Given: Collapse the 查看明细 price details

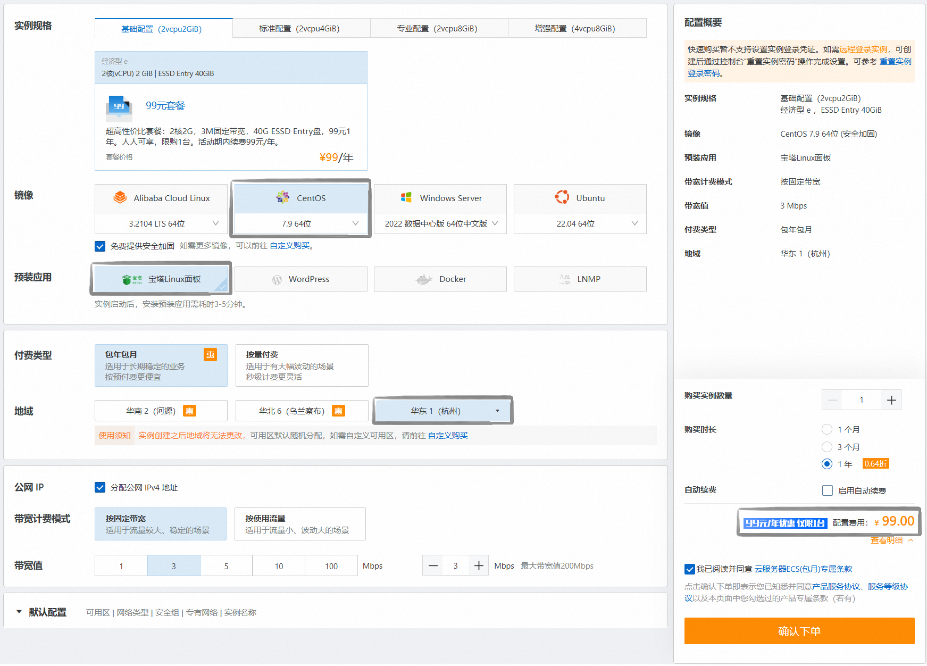Looking at the screenshot, I should pos(892,540).
